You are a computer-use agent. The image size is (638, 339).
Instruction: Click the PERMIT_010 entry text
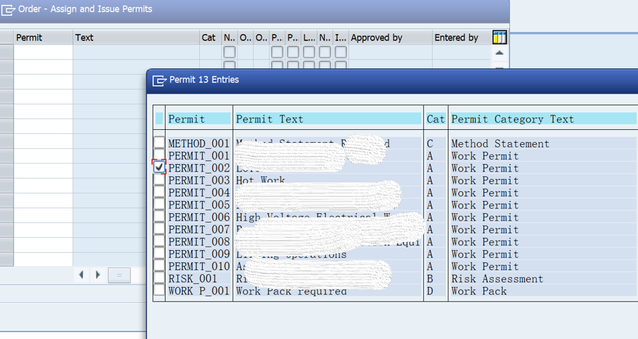tap(199, 267)
